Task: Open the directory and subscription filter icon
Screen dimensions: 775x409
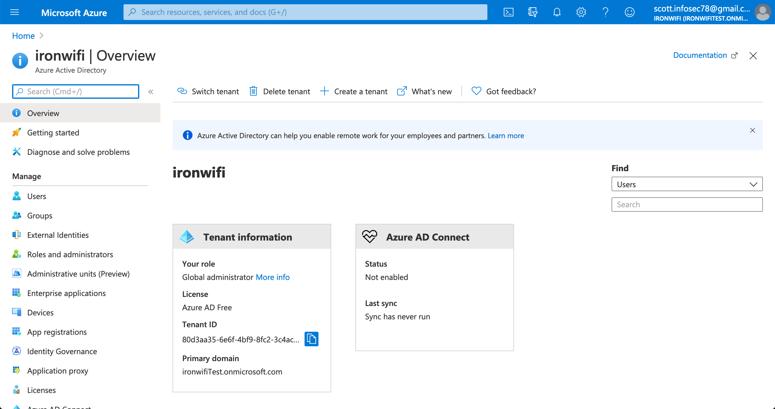Action: 533,12
